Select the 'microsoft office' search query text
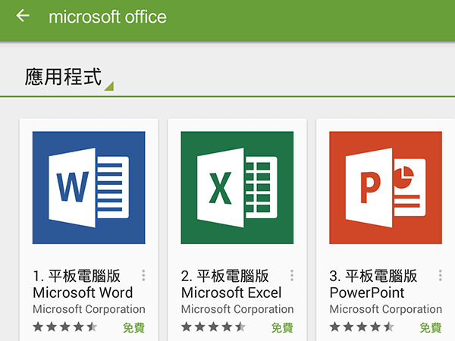 pyautogui.click(x=108, y=17)
